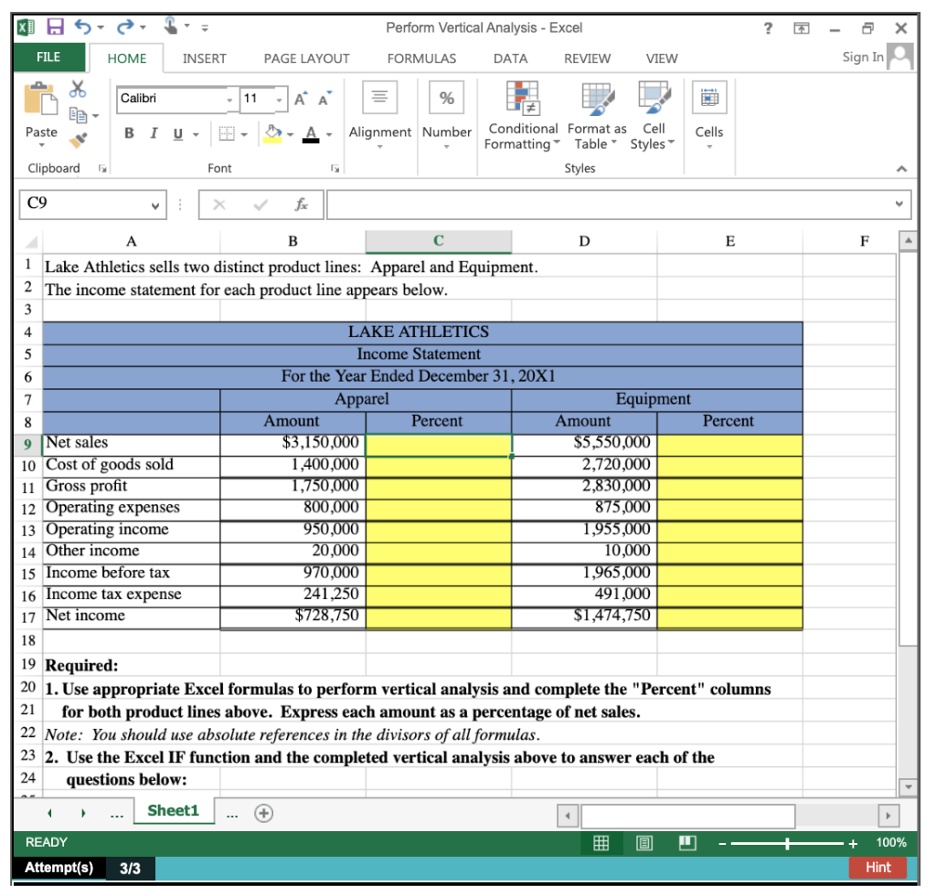Switch to the FORMULAS tab

420,58
